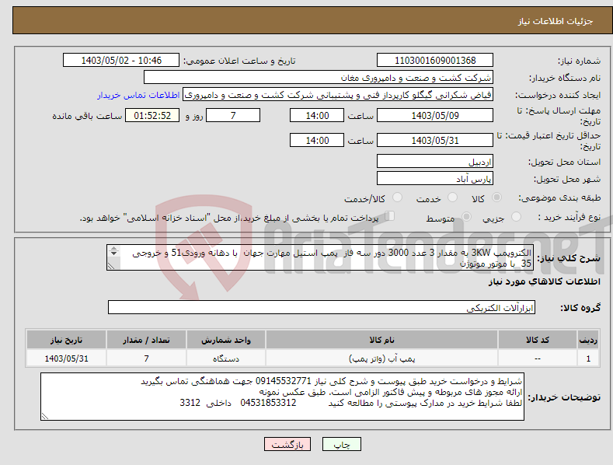Click the ساعت باقی مانده label
613x465 pixels.
pos(87,116)
